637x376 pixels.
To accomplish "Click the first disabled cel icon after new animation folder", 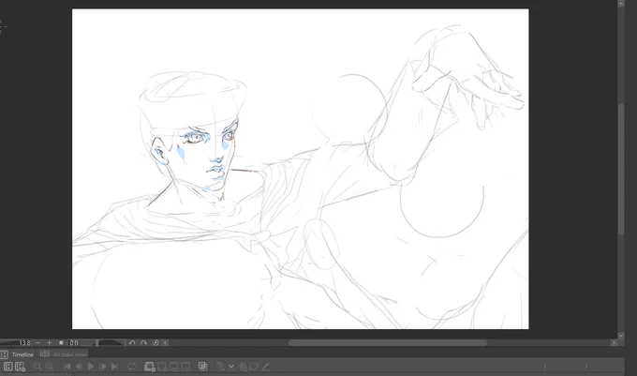I will [162, 367].
